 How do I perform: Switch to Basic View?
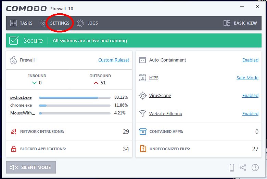tap(240, 23)
